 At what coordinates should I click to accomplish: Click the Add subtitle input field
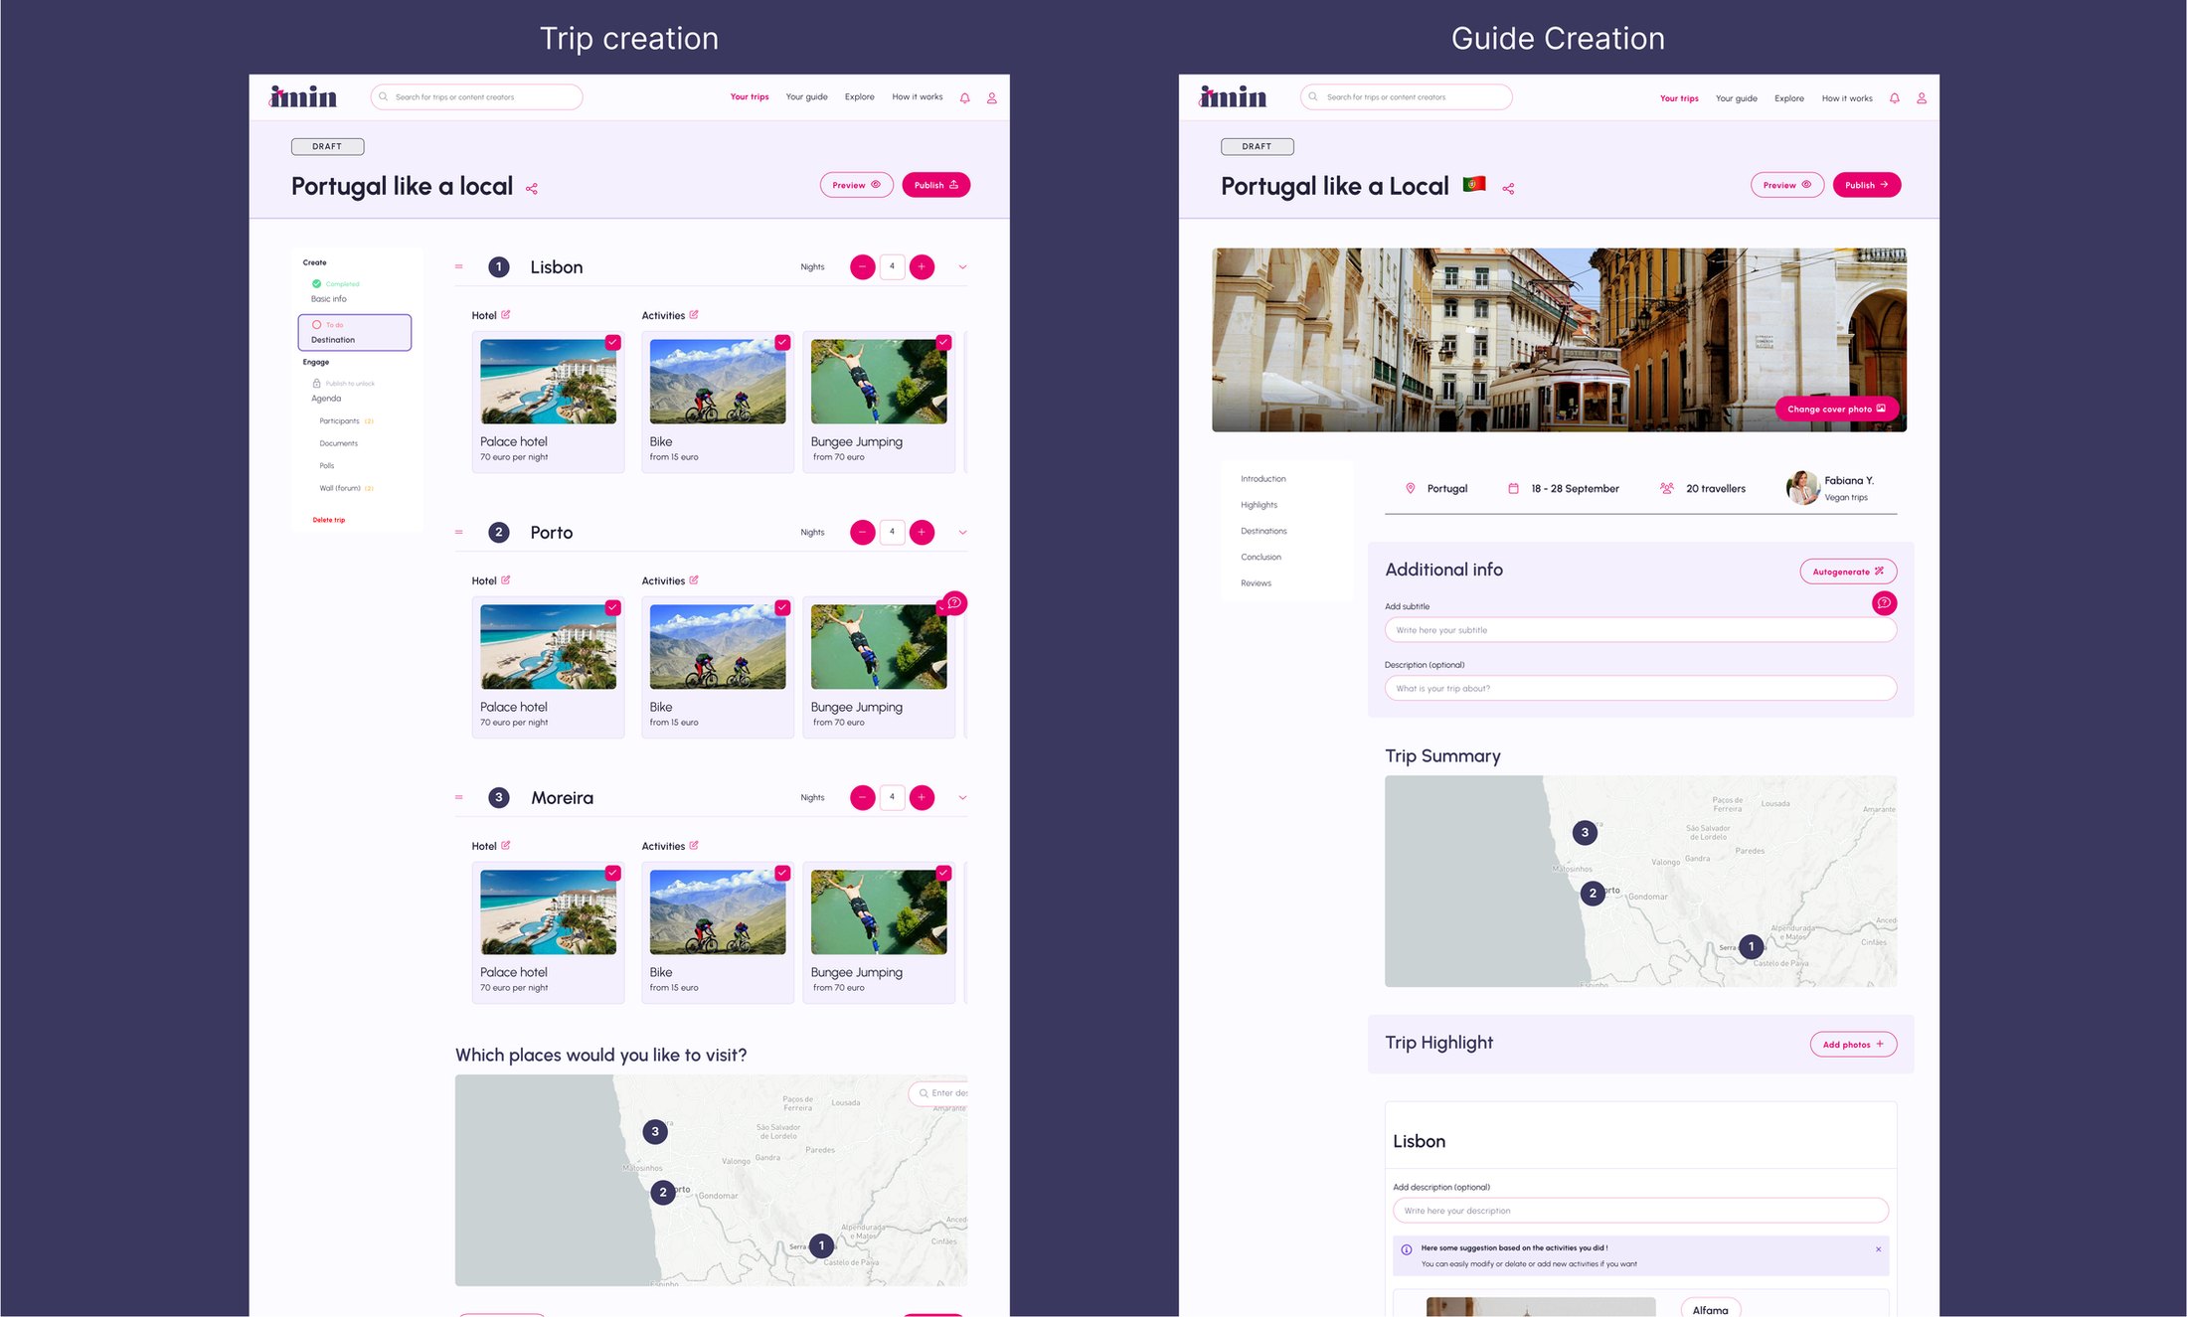[x=1640, y=630]
